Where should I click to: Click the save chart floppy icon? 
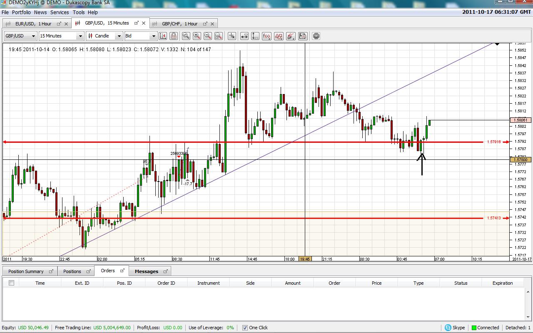(x=303, y=36)
